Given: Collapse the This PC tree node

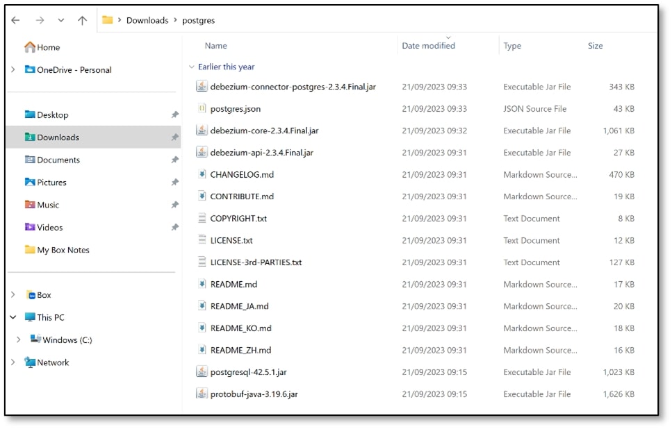Looking at the screenshot, I should 13,317.
